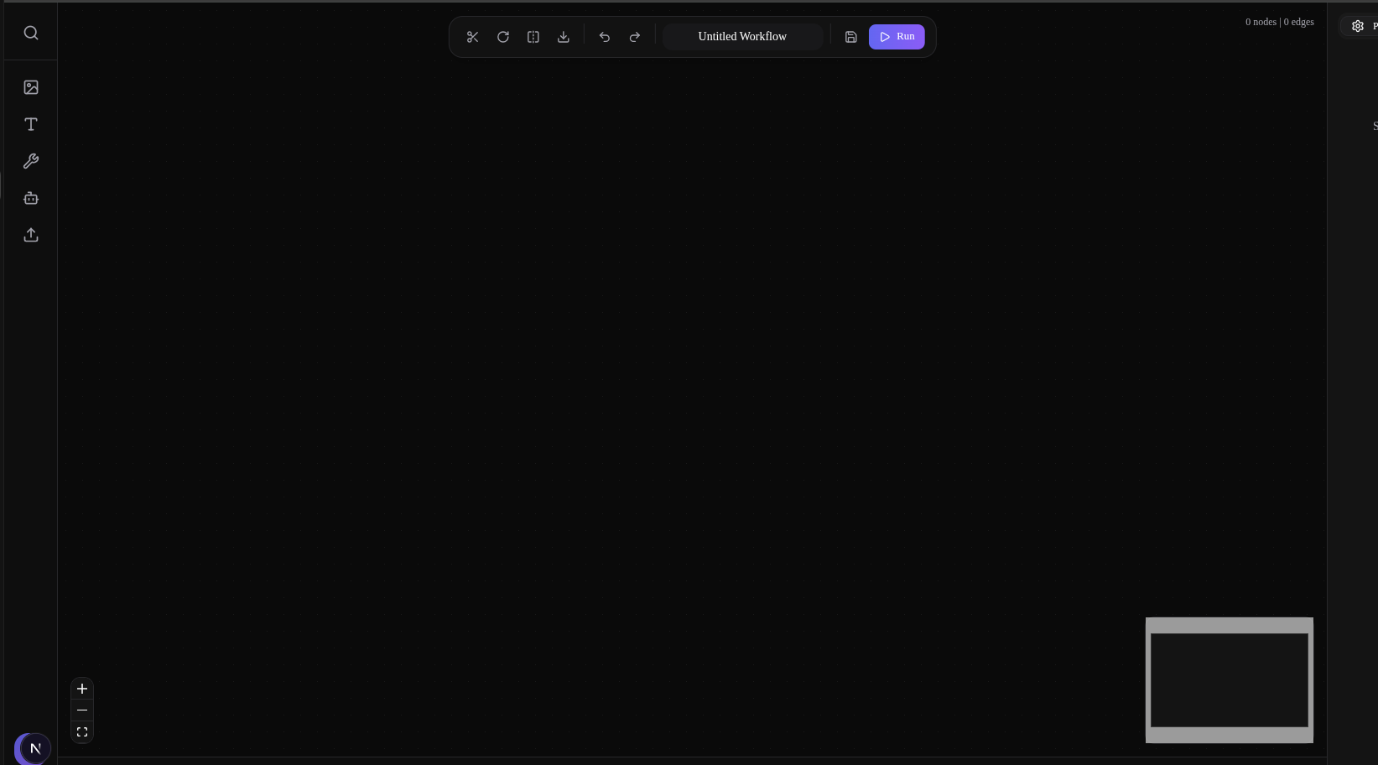Screen dimensions: 1378x765
Task: Select the robot agent icon in sidebar
Action: (31, 198)
